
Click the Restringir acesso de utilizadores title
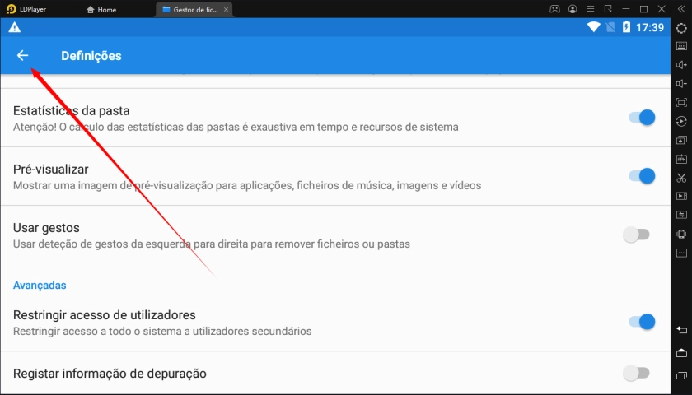coord(104,315)
